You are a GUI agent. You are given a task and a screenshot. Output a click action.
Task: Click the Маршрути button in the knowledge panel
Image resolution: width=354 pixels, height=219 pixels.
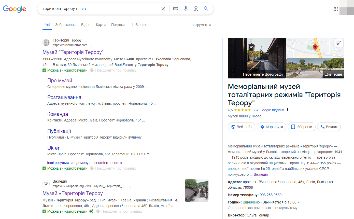tap(271, 127)
